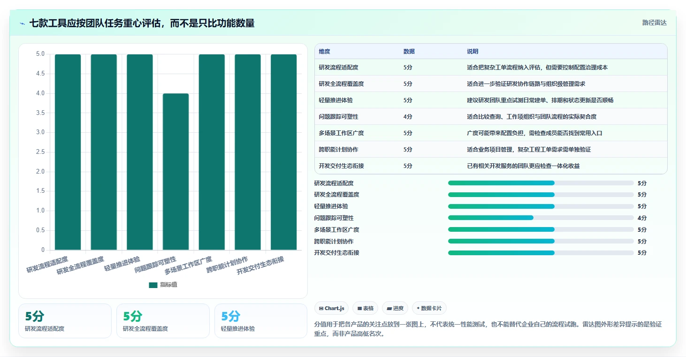Click the 2.5 y-axis tick label
The width and height of the screenshot is (686, 357).
tap(40, 152)
